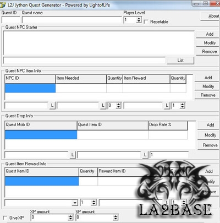Click into the Quest name field
Image resolution: width=220 pixels, height=223 pixels.
click(72, 20)
